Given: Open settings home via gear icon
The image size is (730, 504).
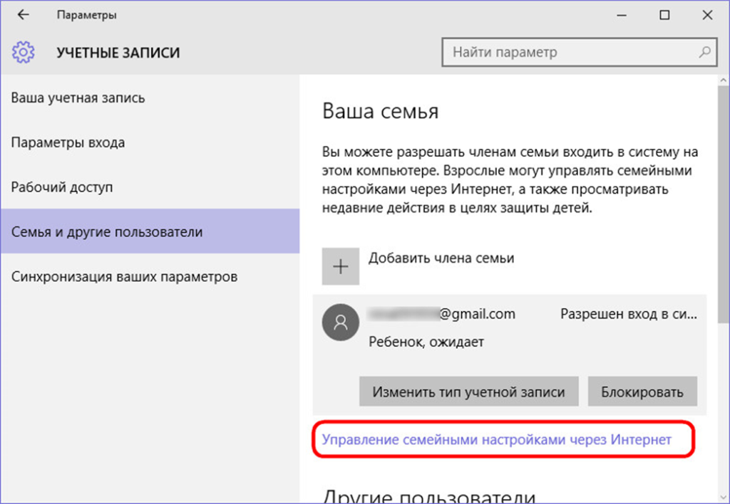Looking at the screenshot, I should click(x=24, y=52).
